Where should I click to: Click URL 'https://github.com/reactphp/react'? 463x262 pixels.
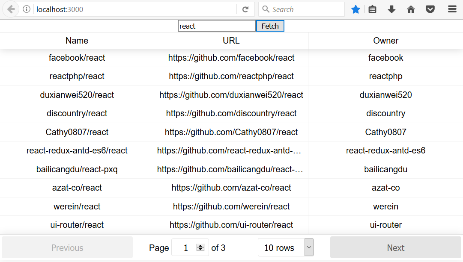click(231, 77)
